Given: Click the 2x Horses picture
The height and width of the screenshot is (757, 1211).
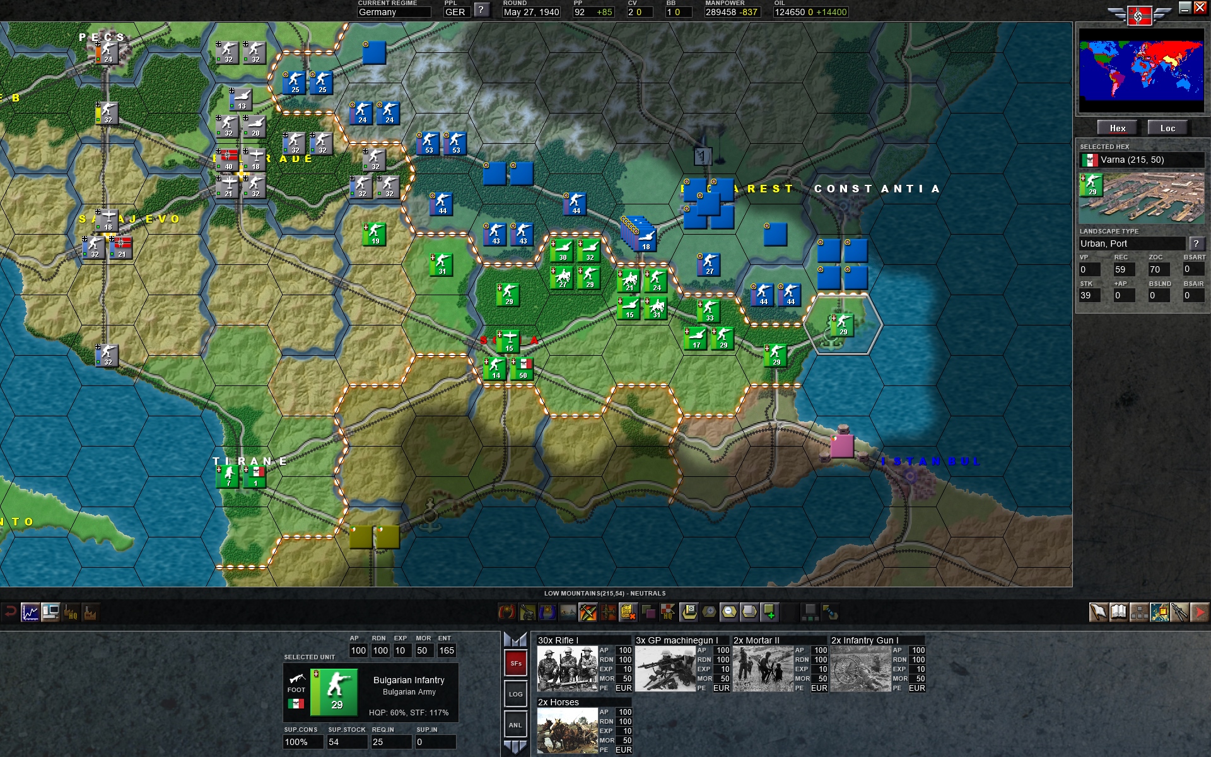Looking at the screenshot, I should pos(567,731).
